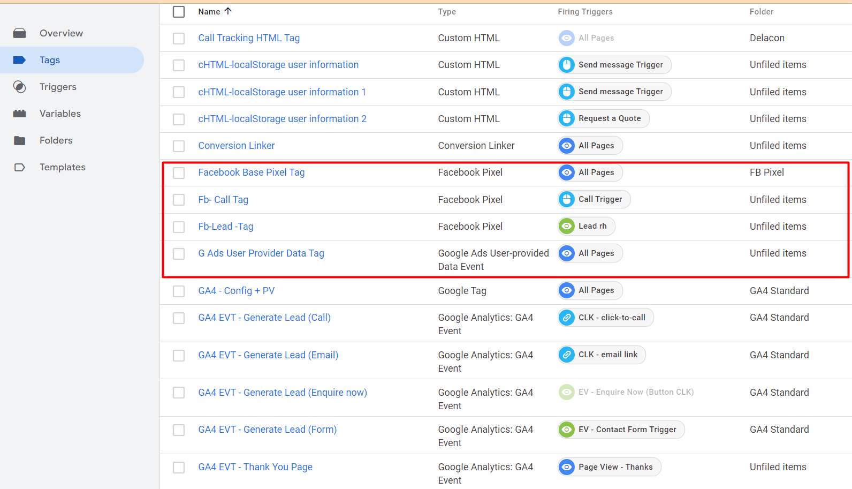
Task: Open Variables in the sidebar
Action: (72, 114)
